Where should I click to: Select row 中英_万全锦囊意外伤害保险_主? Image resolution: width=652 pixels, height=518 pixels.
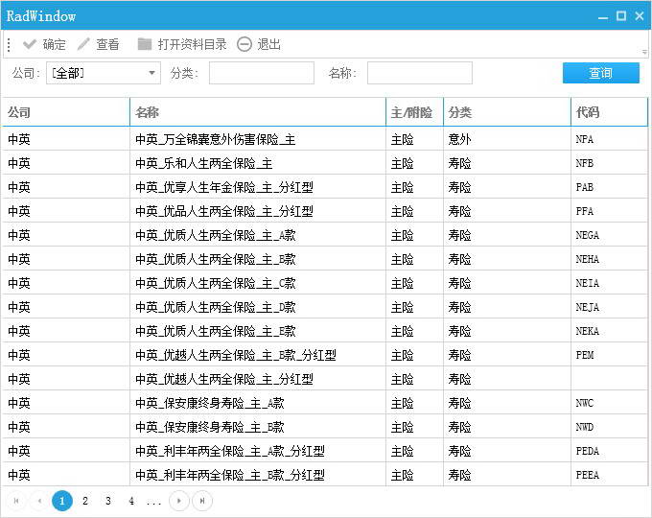tap(325, 139)
